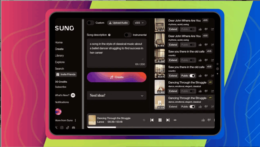Go to Library in the sidebar
260x147 pixels.
[59, 56]
